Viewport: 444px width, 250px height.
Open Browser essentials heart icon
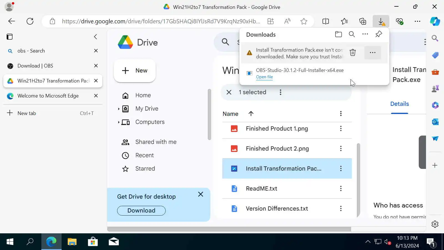click(399, 21)
